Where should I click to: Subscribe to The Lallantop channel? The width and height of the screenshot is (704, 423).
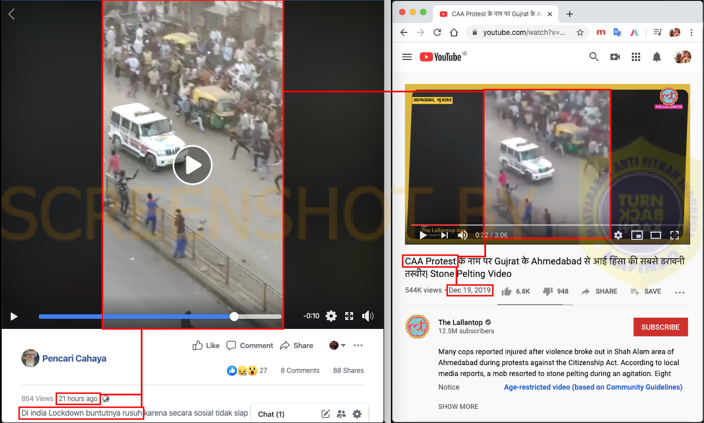pos(660,327)
